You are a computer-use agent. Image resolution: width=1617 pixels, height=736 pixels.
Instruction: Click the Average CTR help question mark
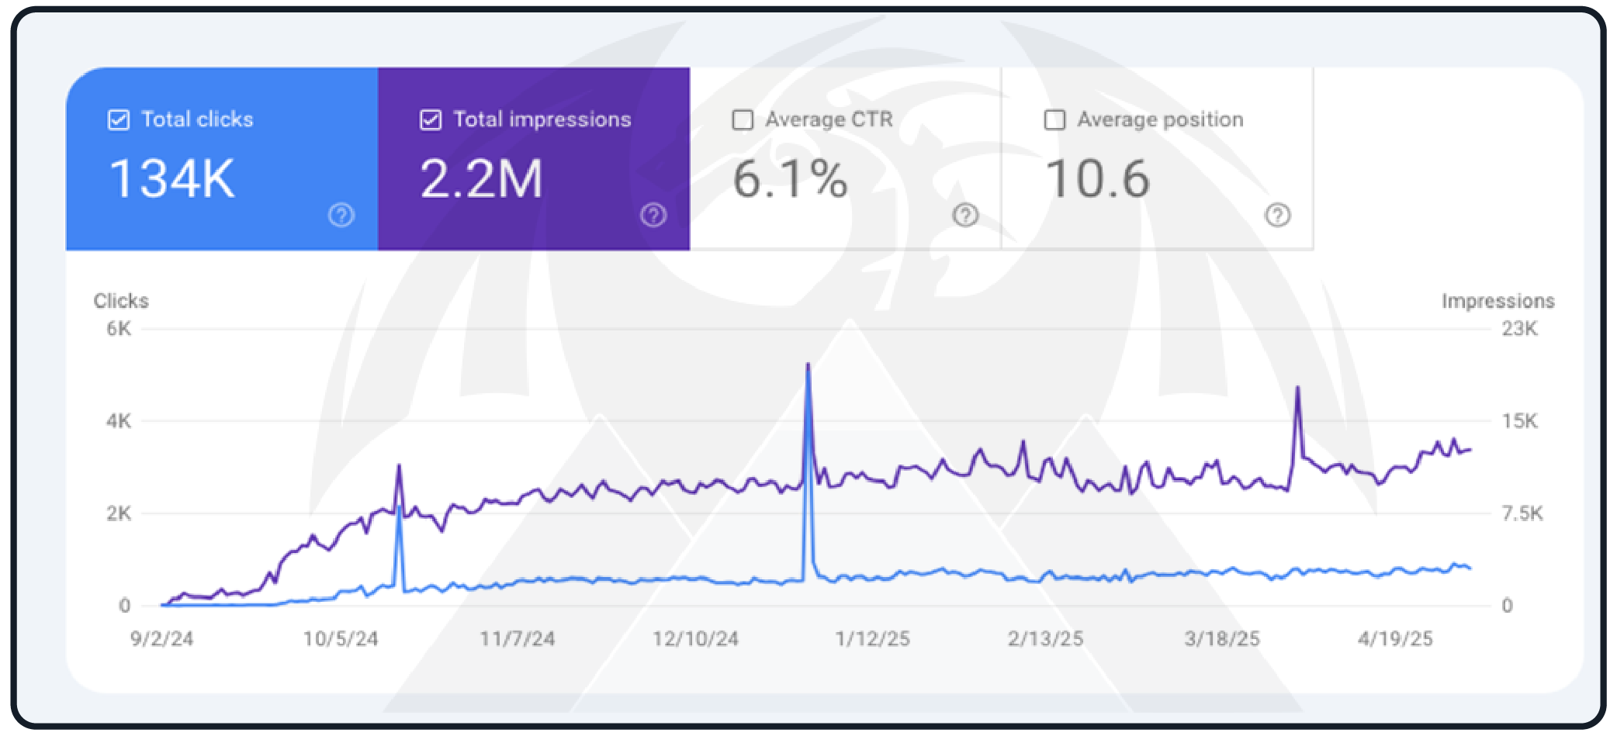tap(965, 215)
